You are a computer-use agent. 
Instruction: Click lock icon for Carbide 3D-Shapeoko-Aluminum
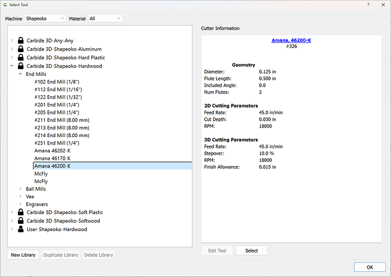(21, 49)
